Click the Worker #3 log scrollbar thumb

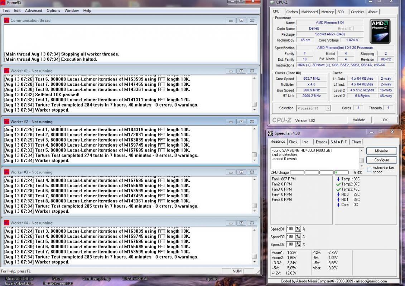click(x=254, y=206)
